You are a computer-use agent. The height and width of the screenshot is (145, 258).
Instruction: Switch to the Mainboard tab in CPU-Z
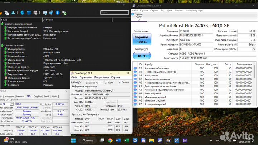pos(9,97)
